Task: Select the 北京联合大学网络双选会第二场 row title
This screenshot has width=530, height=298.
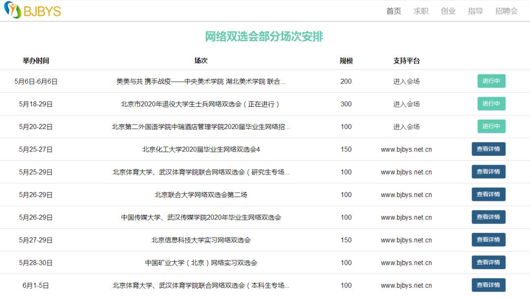Action: click(201, 194)
